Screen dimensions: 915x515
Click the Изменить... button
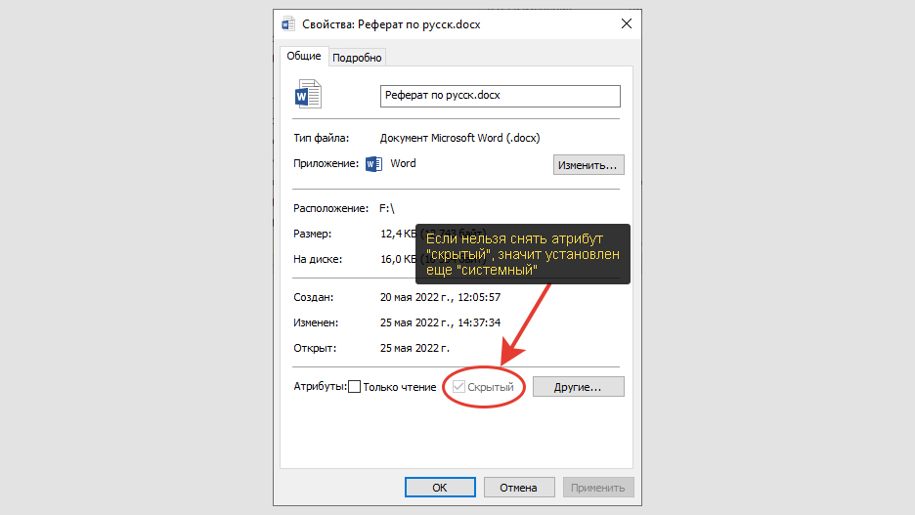click(x=588, y=165)
